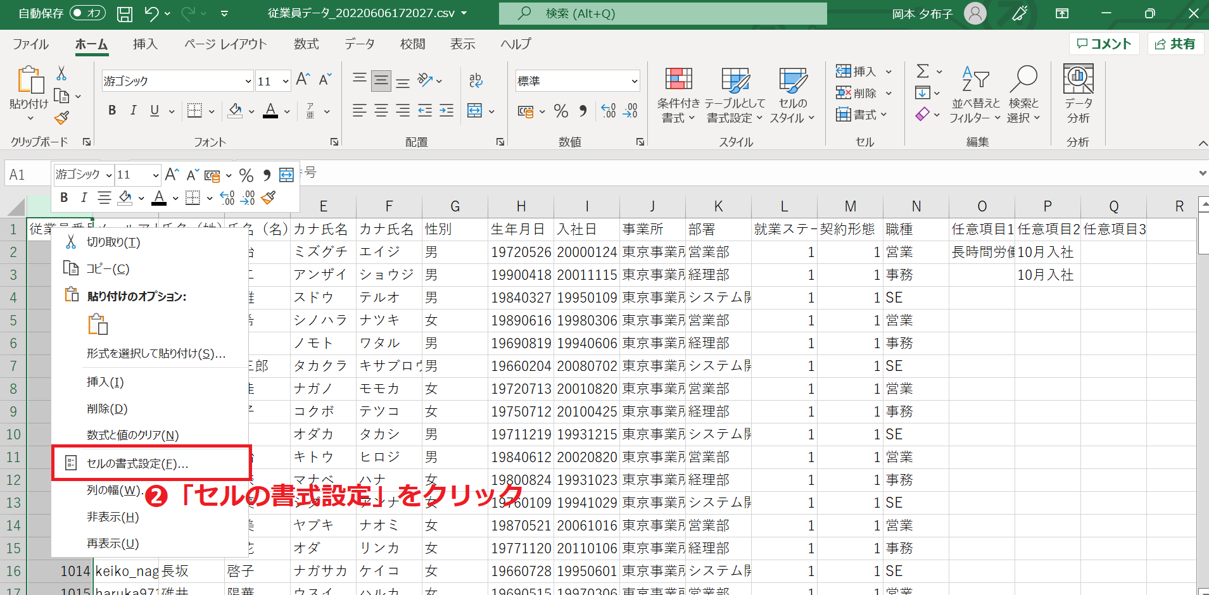Apply テーブルとして書式設定 formatting
This screenshot has height=595, width=1209.
point(733,95)
